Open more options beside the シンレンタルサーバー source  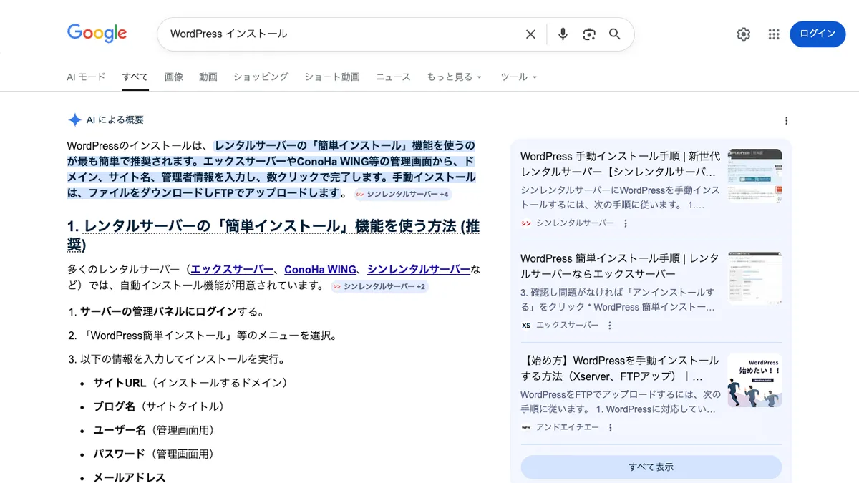(x=626, y=223)
